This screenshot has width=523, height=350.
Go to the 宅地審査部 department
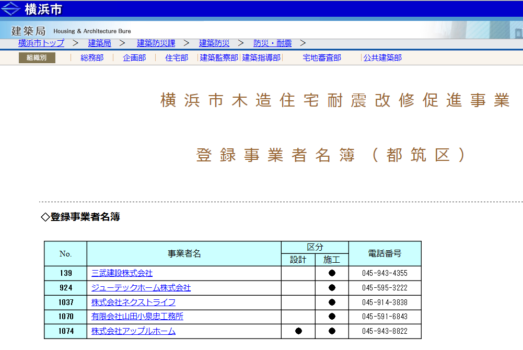pos(322,58)
